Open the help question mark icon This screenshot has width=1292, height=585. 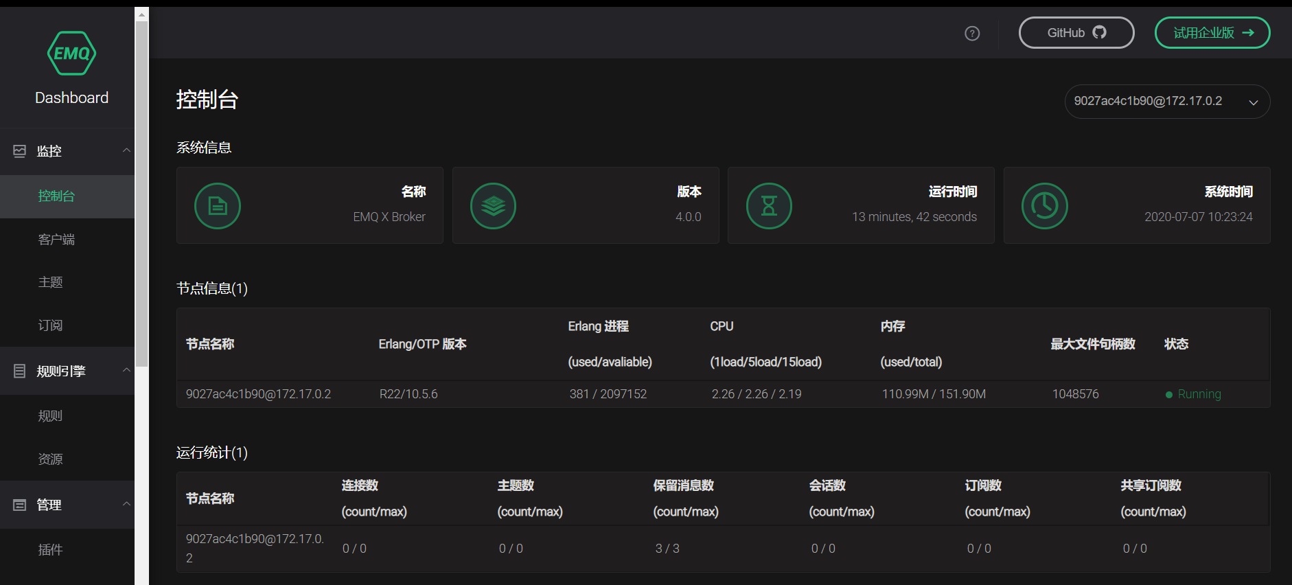tap(972, 33)
